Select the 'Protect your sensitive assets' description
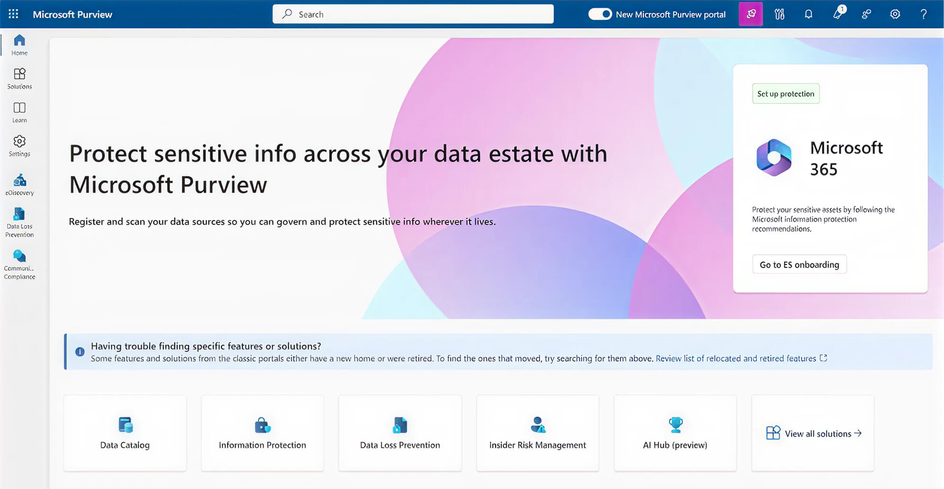 823,219
